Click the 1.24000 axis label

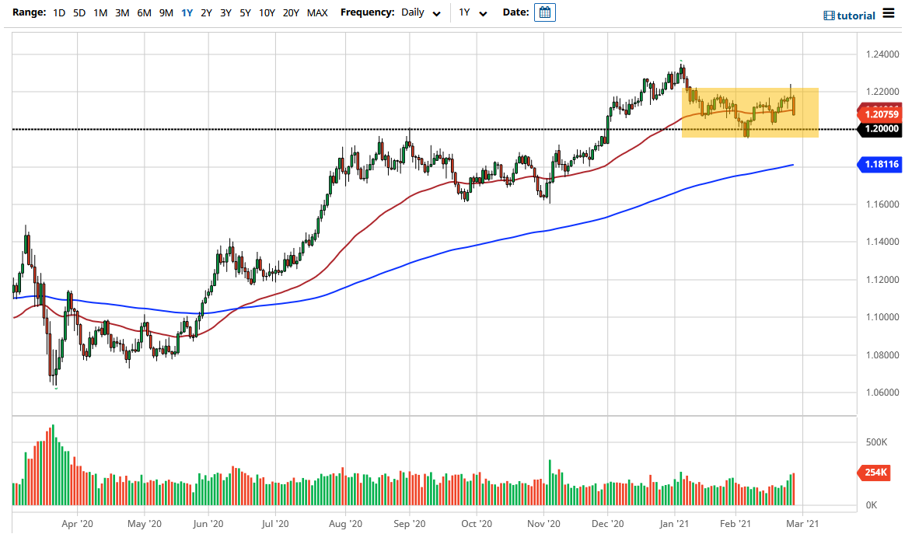coord(882,54)
